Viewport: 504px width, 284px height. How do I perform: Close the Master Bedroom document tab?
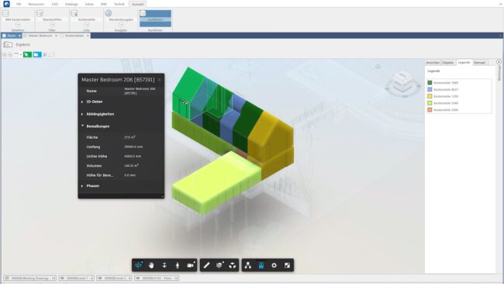[56, 36]
